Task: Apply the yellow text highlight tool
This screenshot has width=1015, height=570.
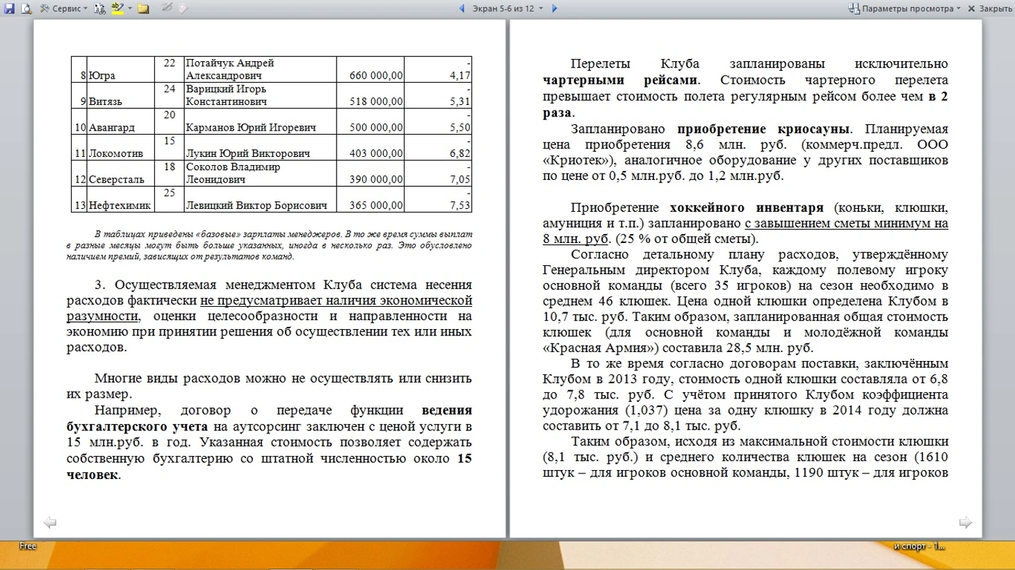Action: click(x=117, y=8)
